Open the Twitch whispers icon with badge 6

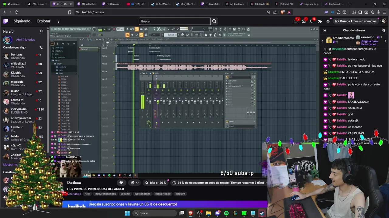point(312,21)
